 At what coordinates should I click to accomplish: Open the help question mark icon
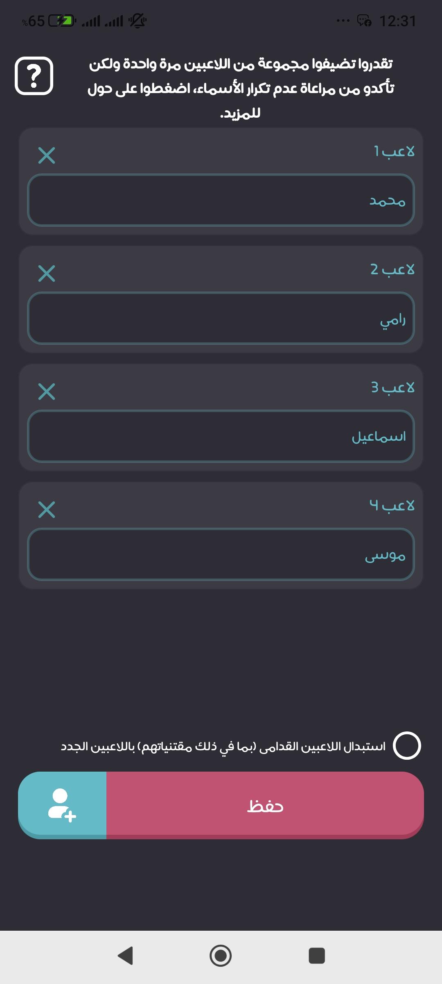pyautogui.click(x=34, y=76)
